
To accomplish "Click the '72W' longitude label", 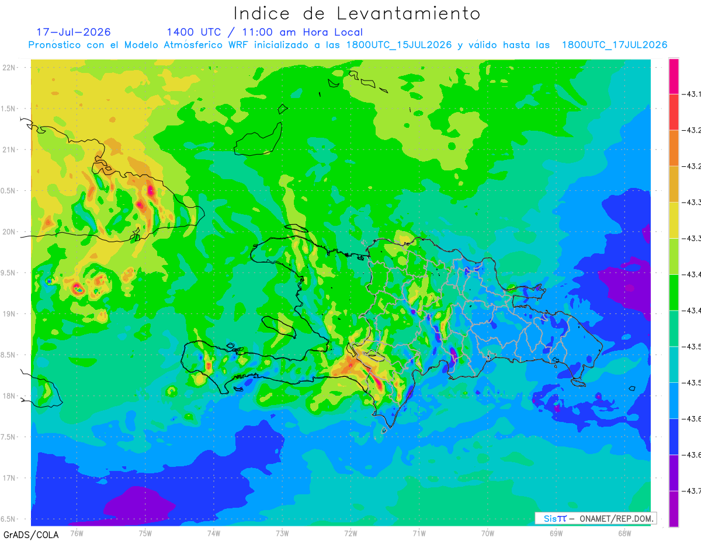I will pos(350,533).
